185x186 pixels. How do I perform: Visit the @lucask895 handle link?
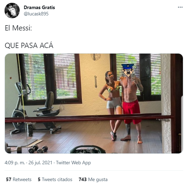(x=36, y=14)
